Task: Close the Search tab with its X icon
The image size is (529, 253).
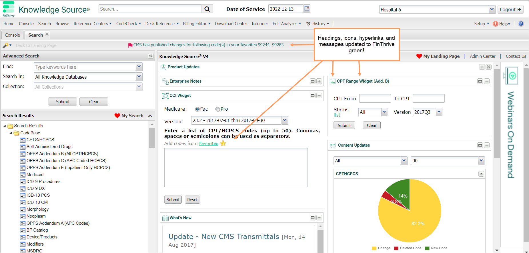Action: (47, 34)
